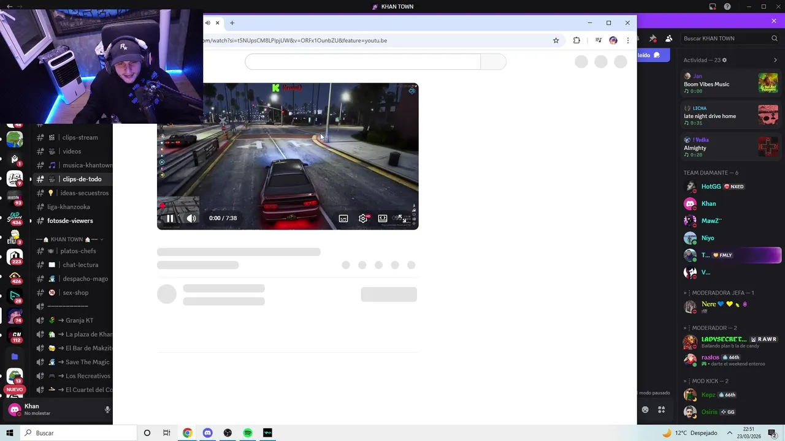Open Almighty activity card
The image size is (785, 441).
(x=731, y=147)
